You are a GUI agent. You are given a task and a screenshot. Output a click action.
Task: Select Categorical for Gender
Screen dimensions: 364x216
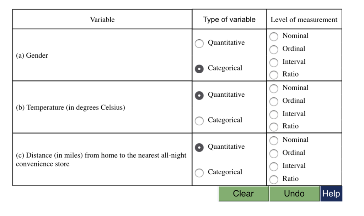point(199,69)
